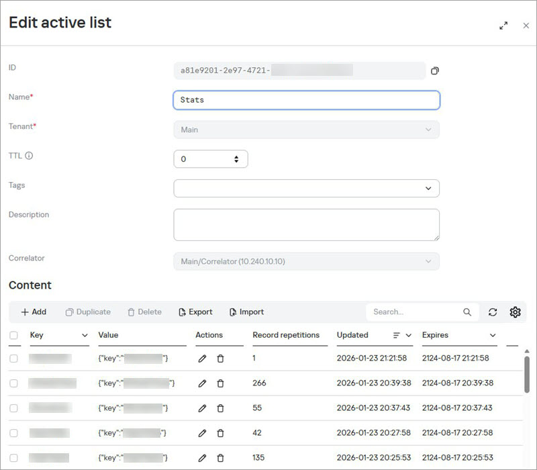The image size is (537, 470).
Task: Click the search magnifier icon
Action: tap(467, 312)
